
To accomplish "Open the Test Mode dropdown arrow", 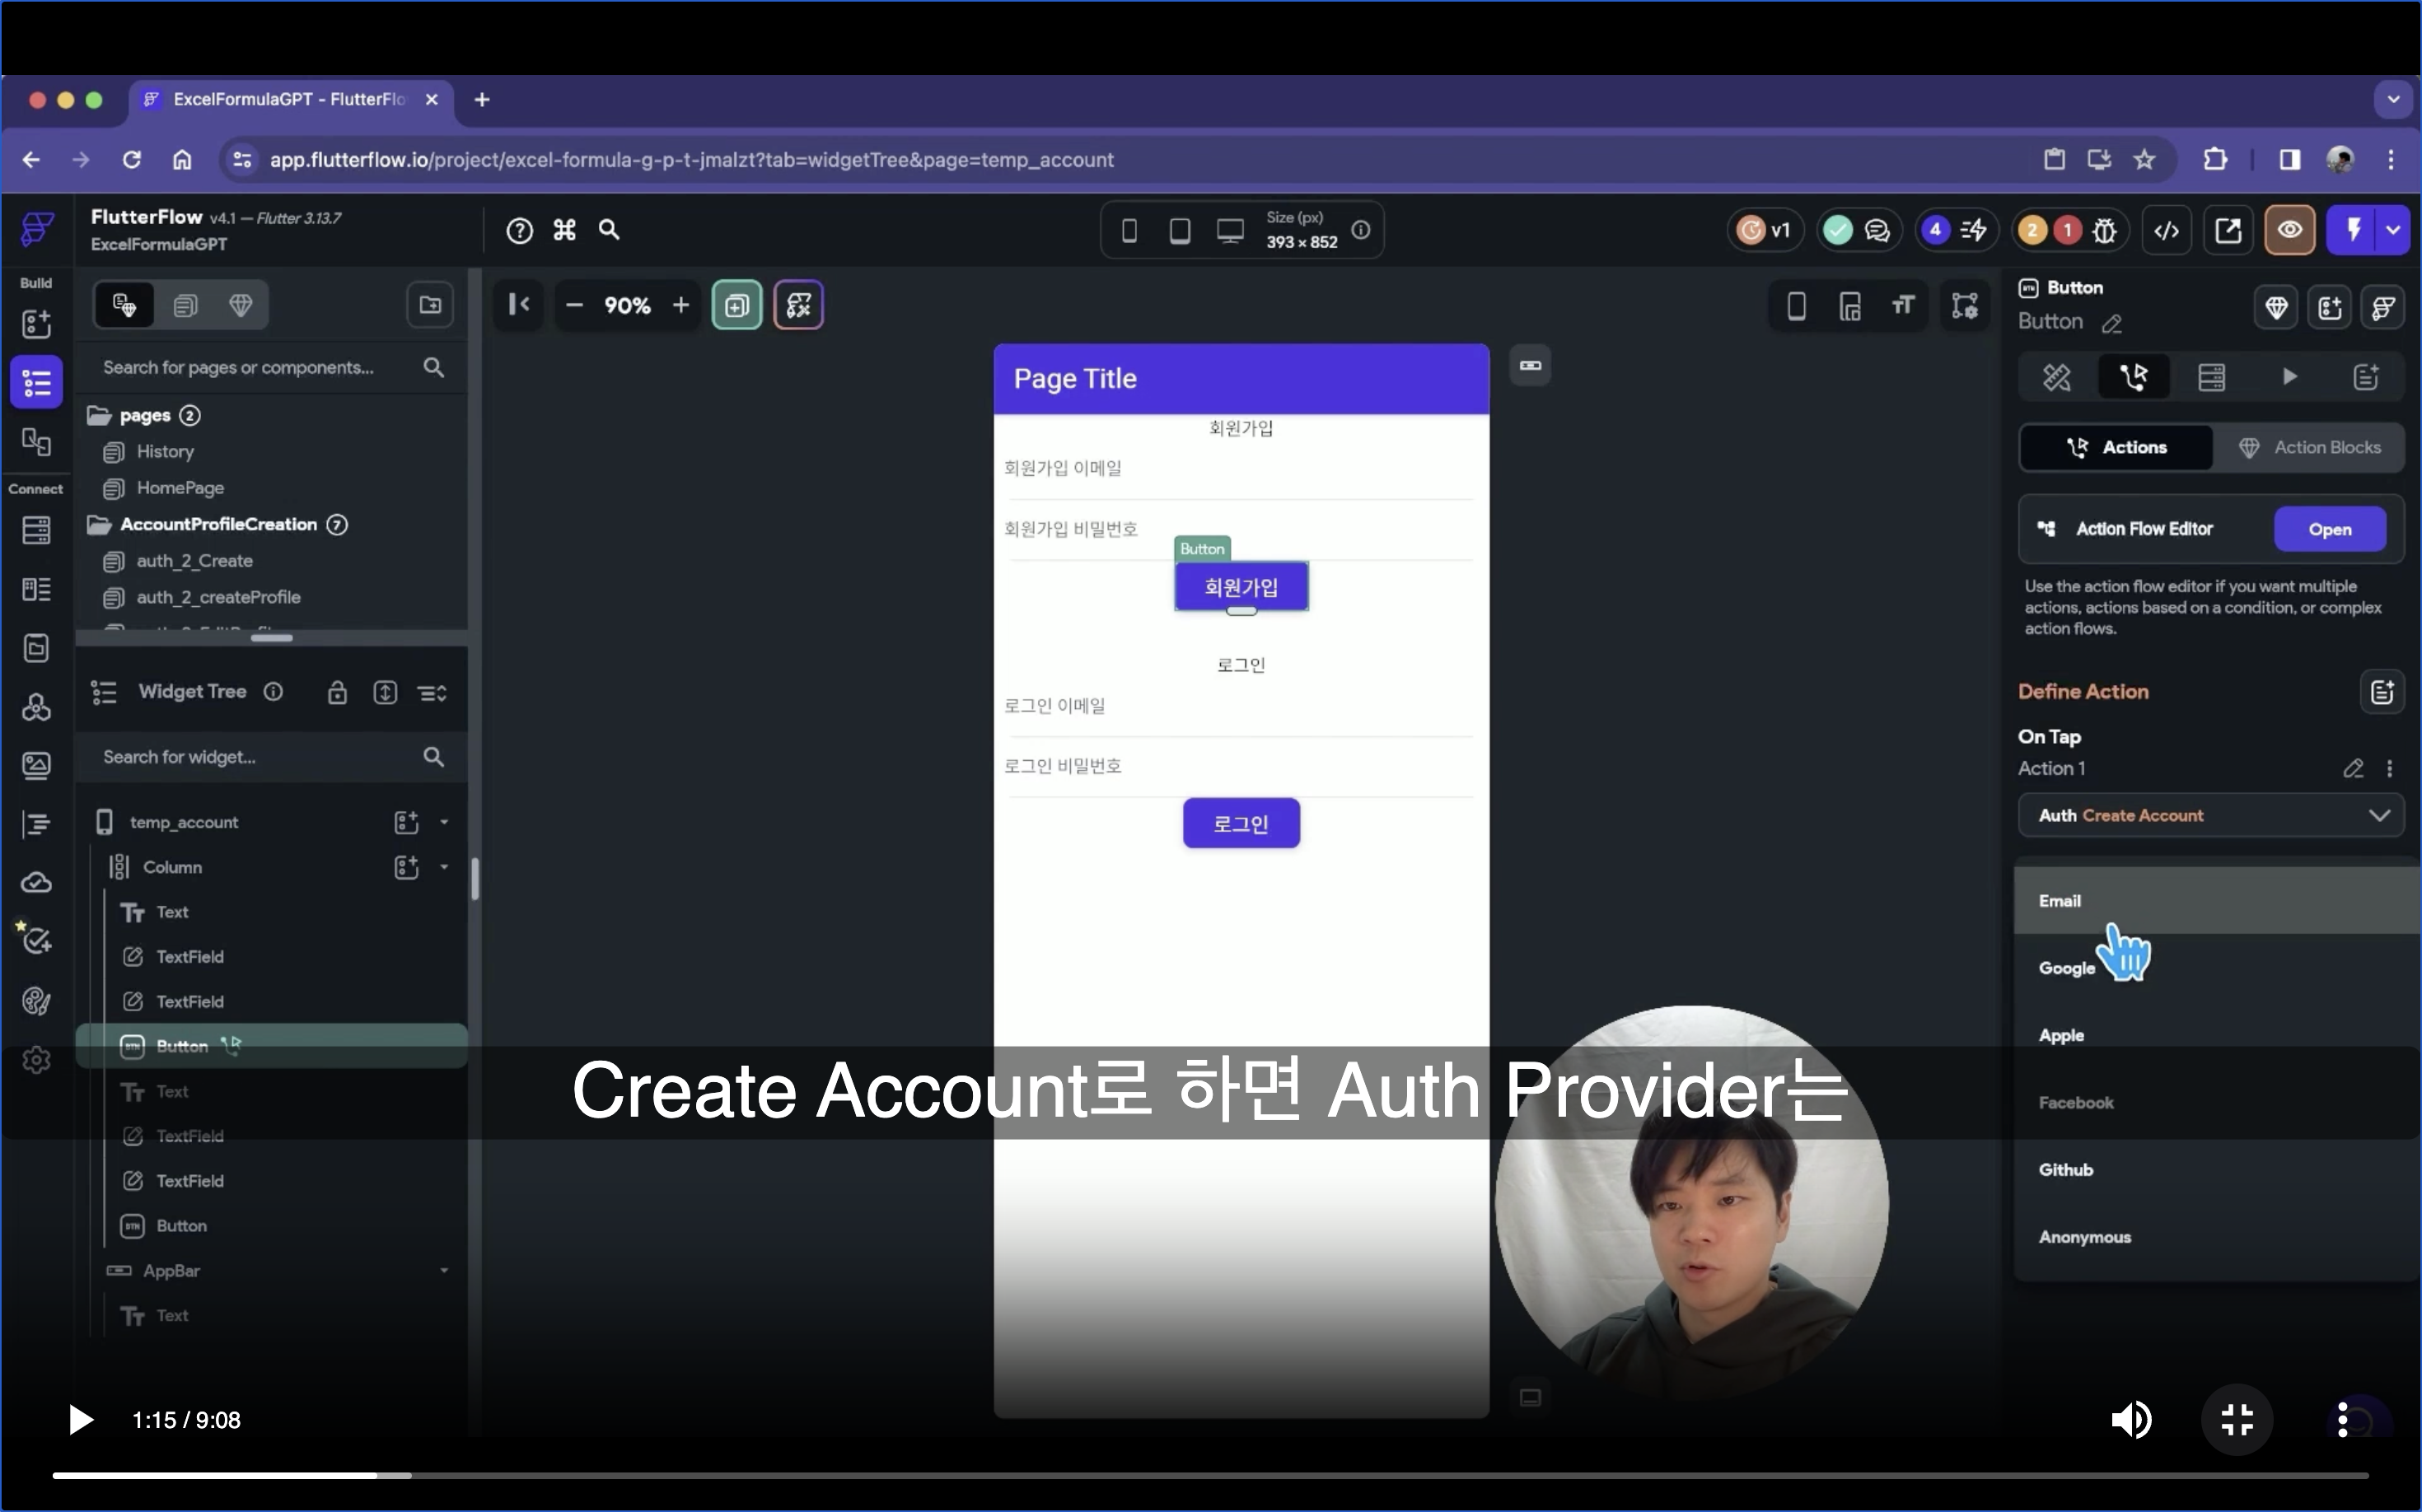I will pyautogui.click(x=2393, y=231).
